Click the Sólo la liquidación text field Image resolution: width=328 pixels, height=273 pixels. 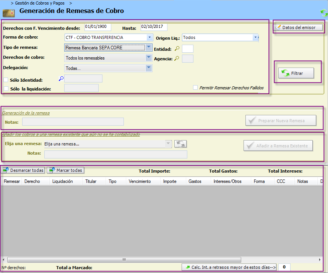pos(81,88)
